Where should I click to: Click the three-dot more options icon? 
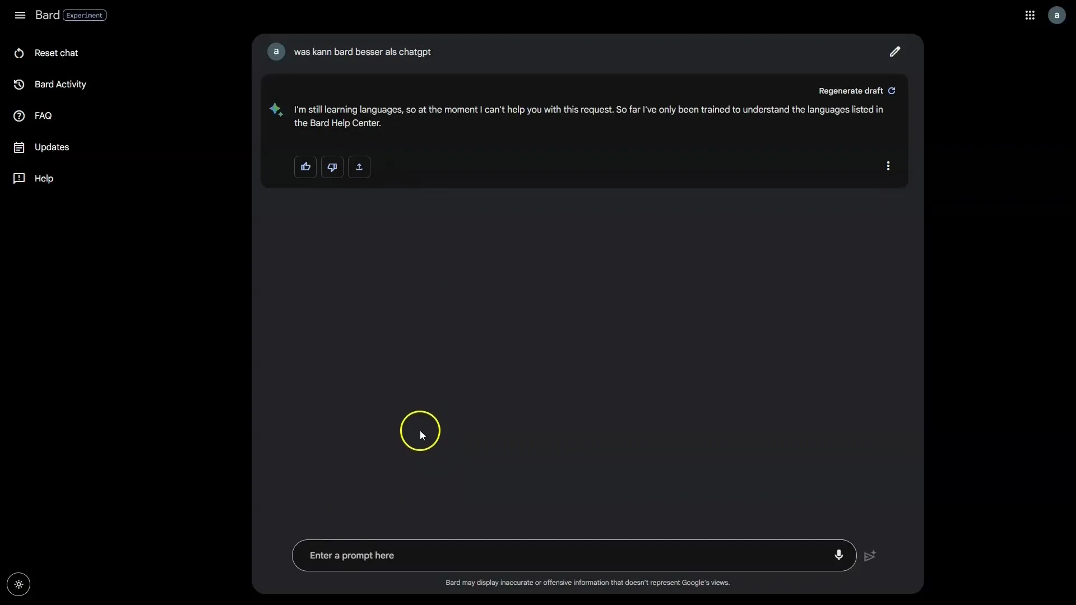pos(888,166)
